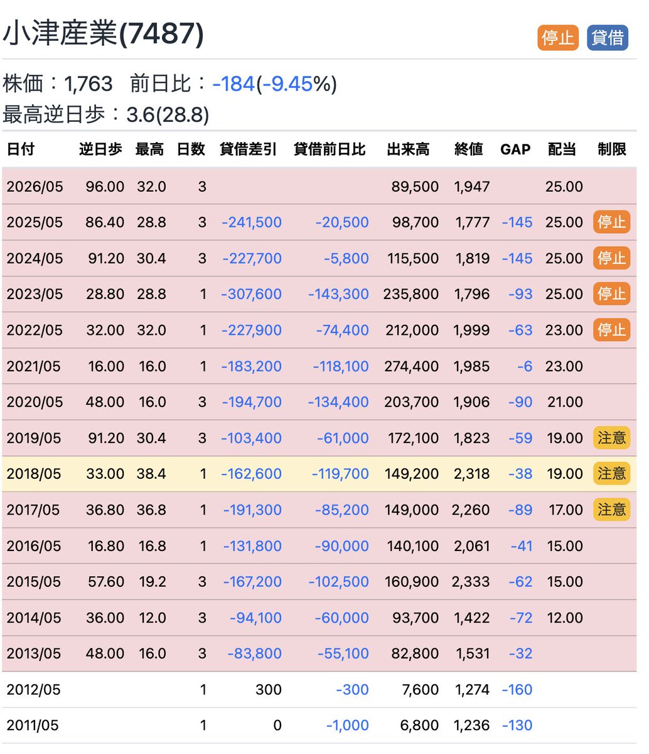
Task: Click the 2023/05 date cell
Action: (35, 294)
